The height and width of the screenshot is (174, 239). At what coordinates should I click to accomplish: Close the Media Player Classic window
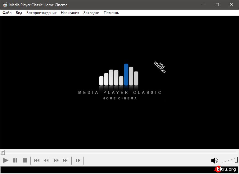coord(231,5)
